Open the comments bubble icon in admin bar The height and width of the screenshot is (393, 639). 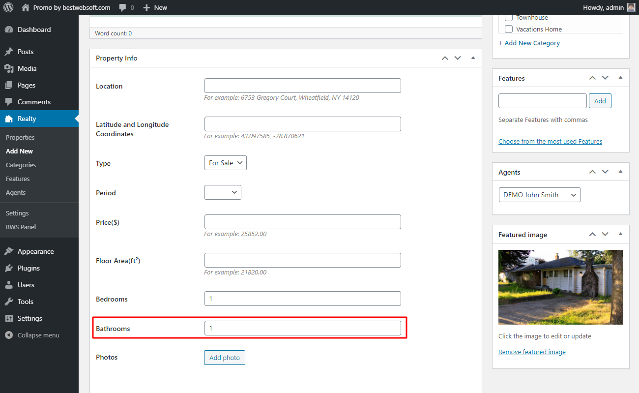coord(123,7)
